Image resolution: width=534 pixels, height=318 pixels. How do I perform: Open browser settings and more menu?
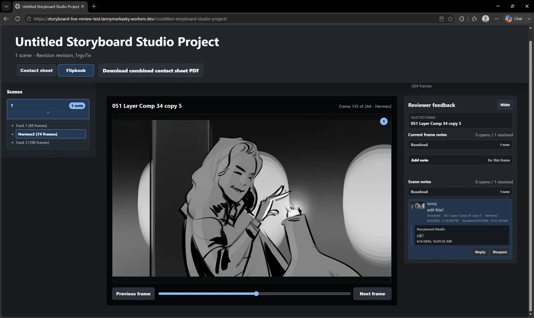point(497,19)
